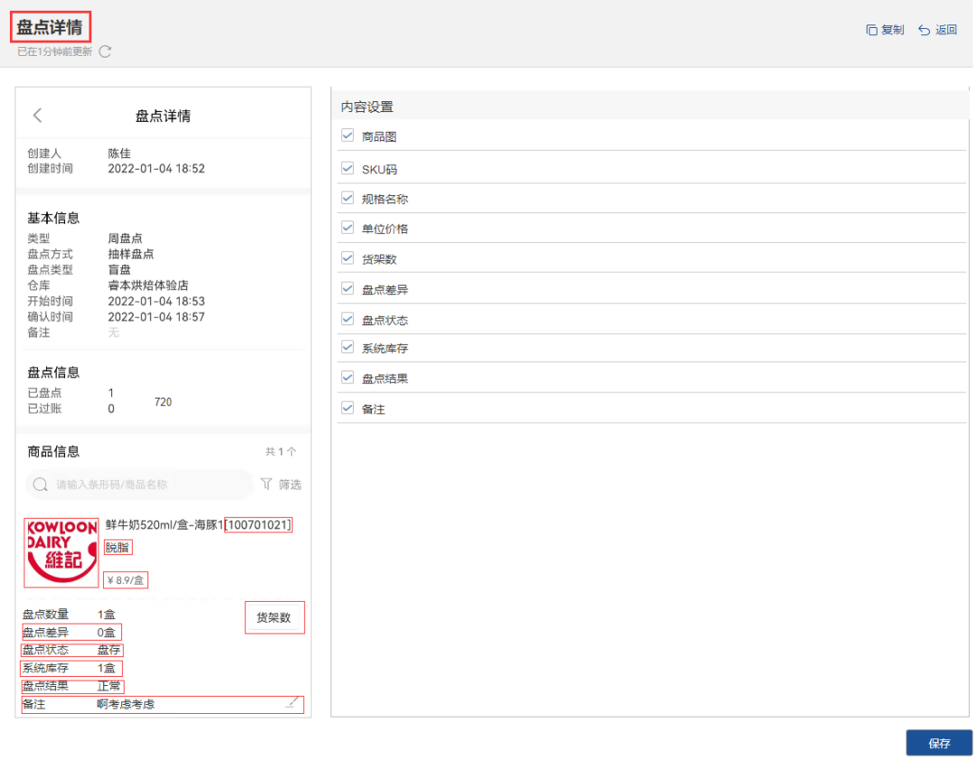Image resolution: width=977 pixels, height=760 pixels.
Task: Click the edit pencil icon in 备注 row
Action: tap(291, 702)
